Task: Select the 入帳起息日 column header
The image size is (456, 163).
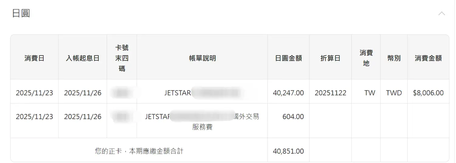Action: click(83, 58)
